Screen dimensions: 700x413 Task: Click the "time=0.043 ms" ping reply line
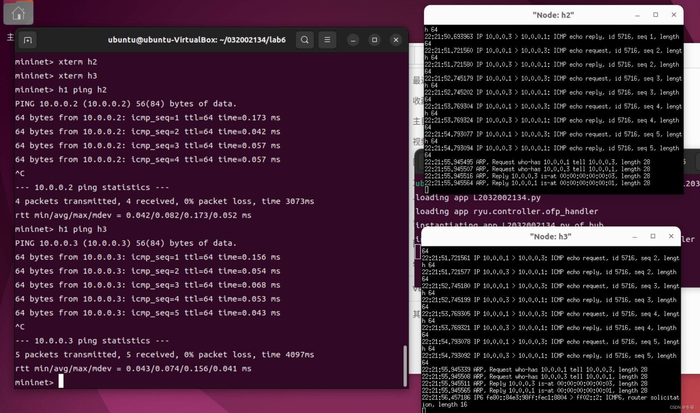pos(148,313)
